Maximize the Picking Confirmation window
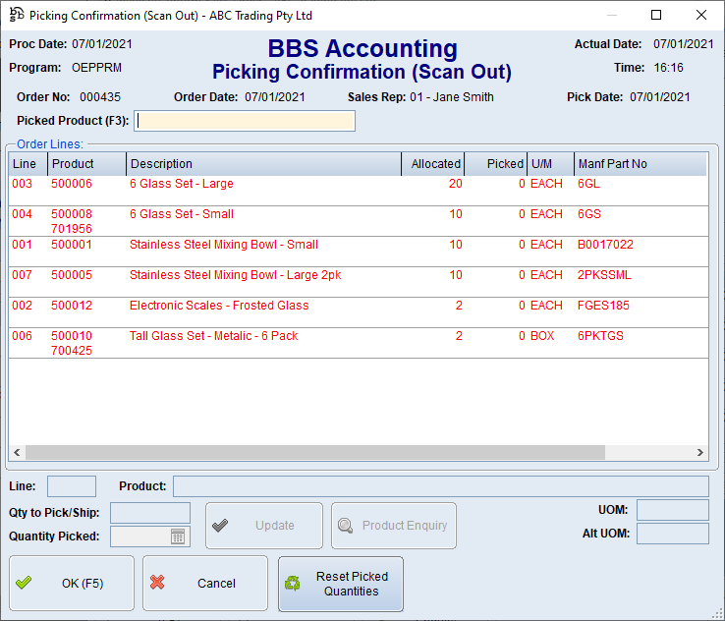The height and width of the screenshot is (621, 725). click(656, 16)
